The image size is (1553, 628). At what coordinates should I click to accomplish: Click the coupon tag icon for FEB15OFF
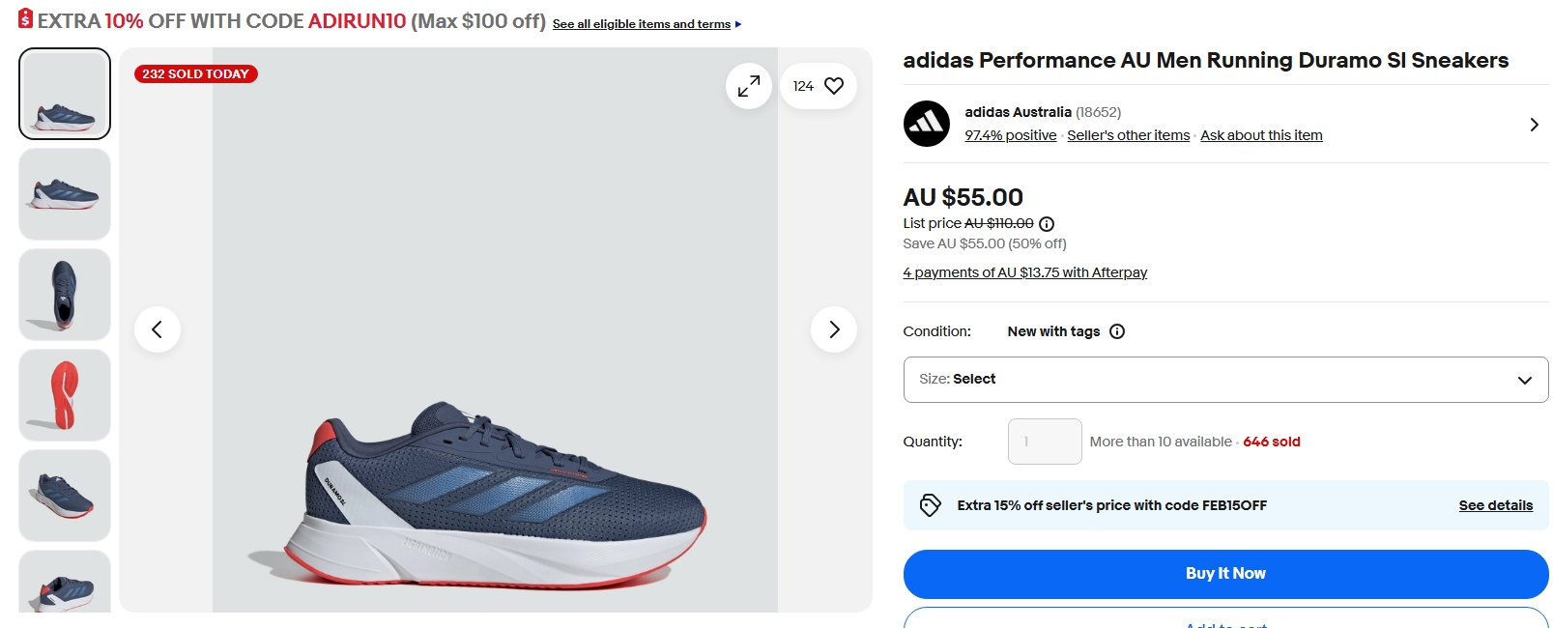pyautogui.click(x=930, y=505)
